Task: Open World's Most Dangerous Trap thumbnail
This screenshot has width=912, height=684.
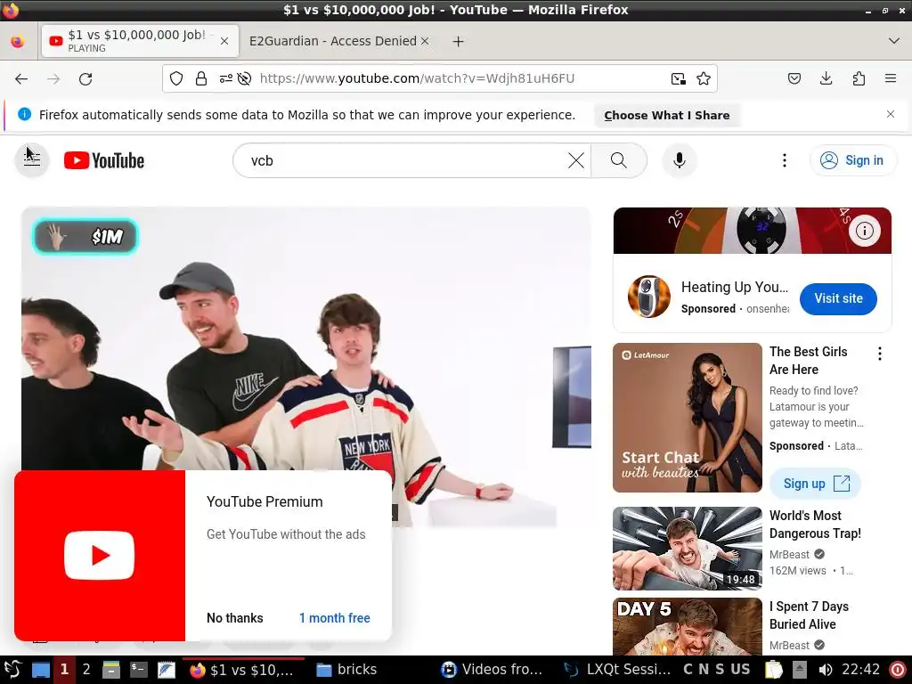Action: pyautogui.click(x=688, y=549)
